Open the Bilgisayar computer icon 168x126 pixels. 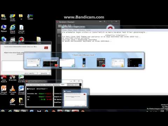[4, 28]
